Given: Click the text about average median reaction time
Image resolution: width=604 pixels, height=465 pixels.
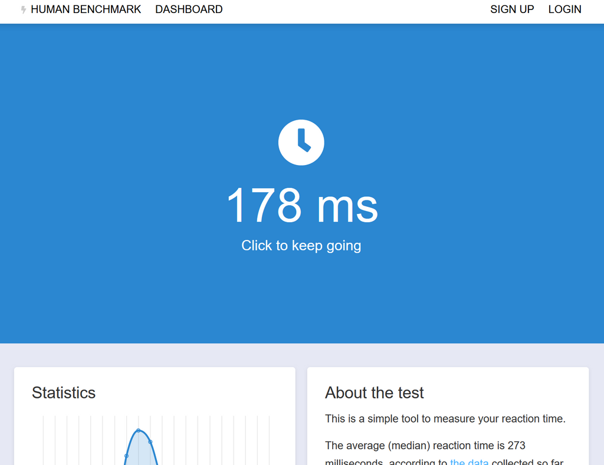Looking at the screenshot, I should (425, 446).
